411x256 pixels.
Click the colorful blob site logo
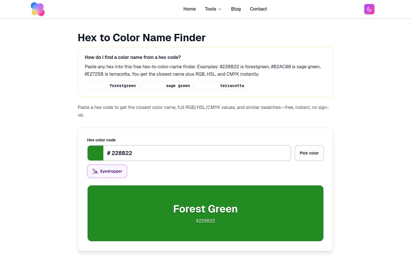pos(38,9)
